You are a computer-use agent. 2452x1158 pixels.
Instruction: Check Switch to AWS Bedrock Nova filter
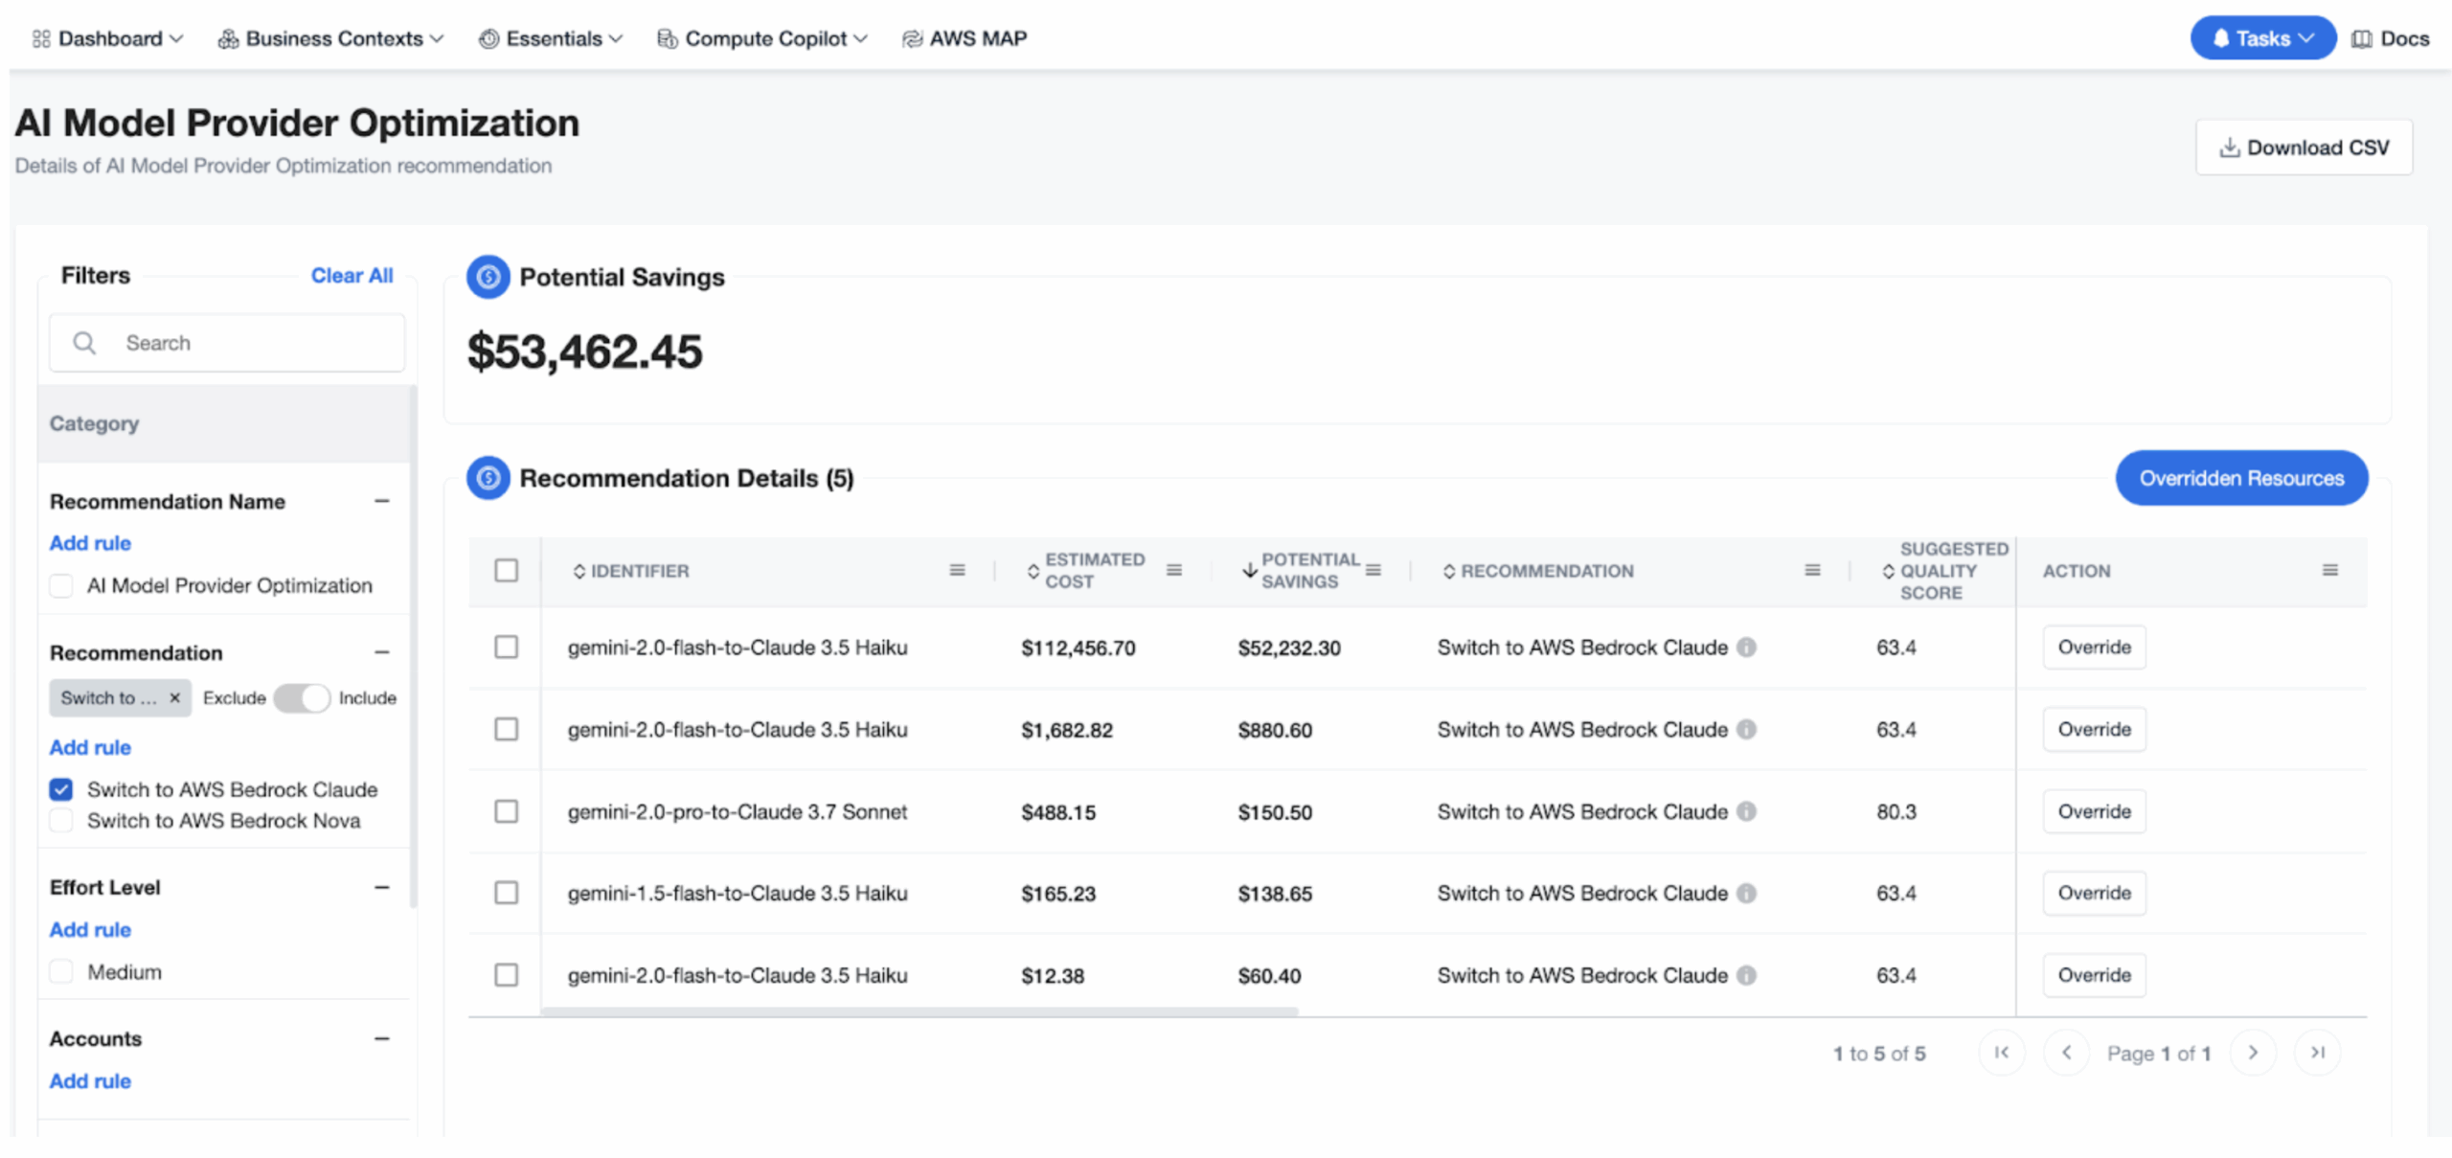point(61,821)
